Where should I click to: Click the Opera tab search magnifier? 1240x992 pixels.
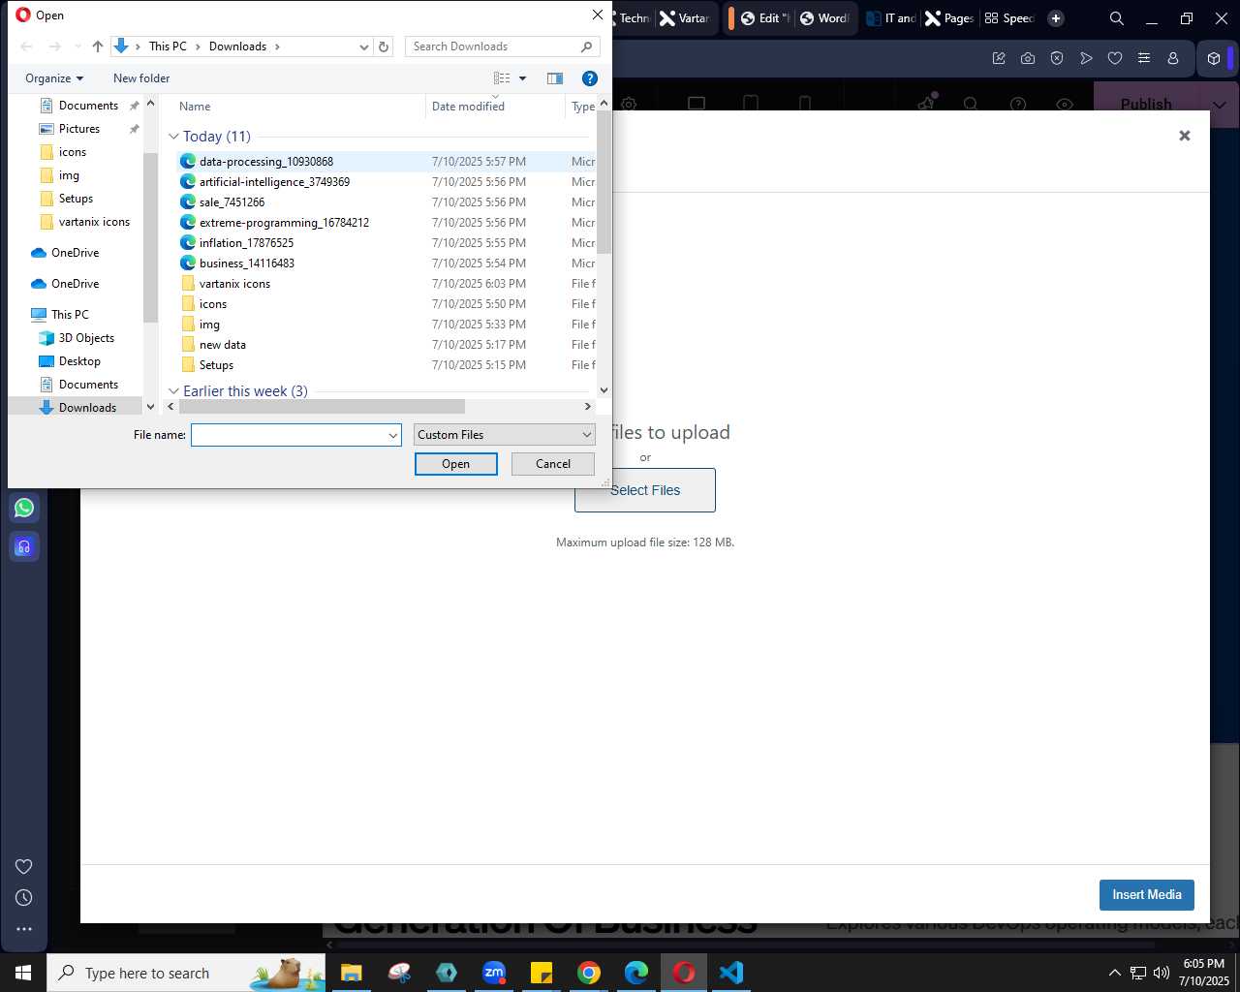(1116, 18)
